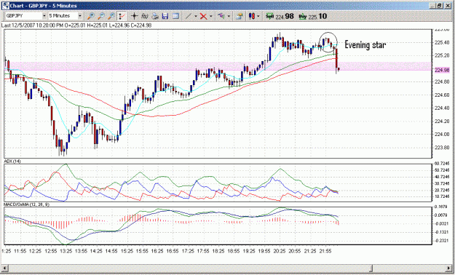Click the candlestick chart type icon

coord(252,16)
